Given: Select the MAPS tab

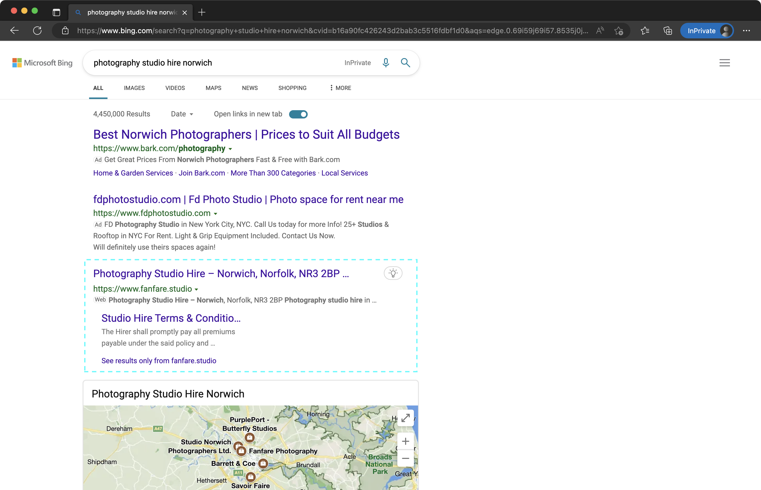Looking at the screenshot, I should 213,88.
